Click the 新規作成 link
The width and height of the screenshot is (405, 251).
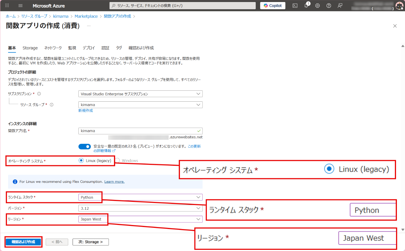pyautogui.click(x=86, y=111)
